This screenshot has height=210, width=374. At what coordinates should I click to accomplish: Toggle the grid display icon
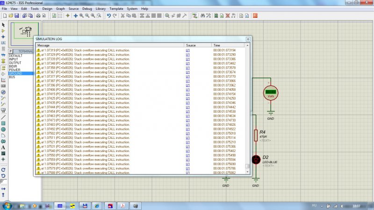click(60, 15)
